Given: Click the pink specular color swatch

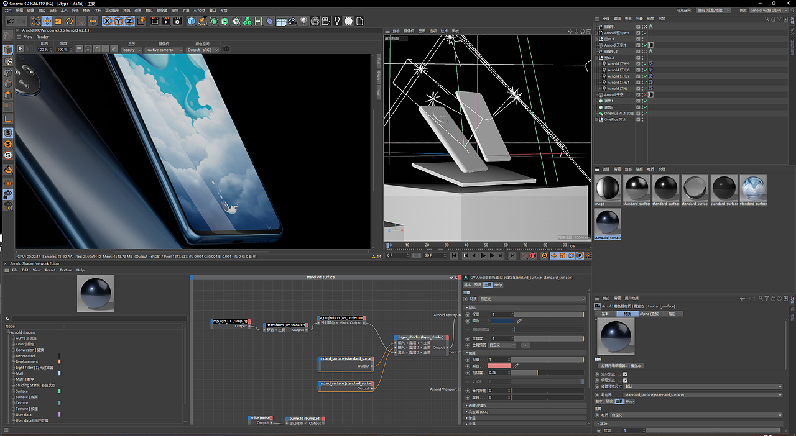Looking at the screenshot, I should pyautogui.click(x=499, y=366).
